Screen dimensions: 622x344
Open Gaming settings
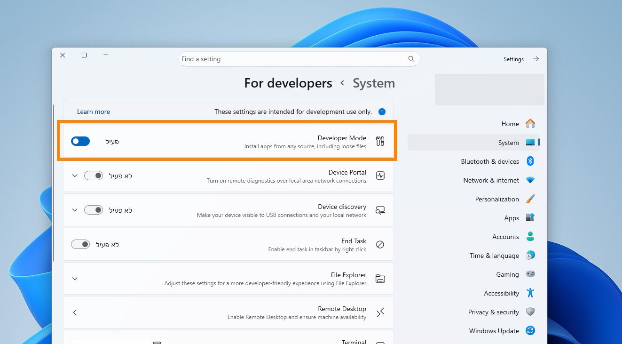pos(474,274)
